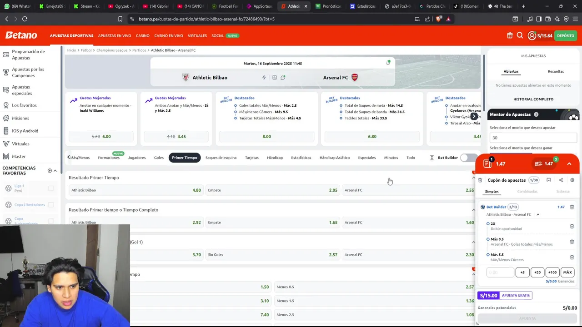
Task: Open the user account avatar icon
Action: [532, 35]
